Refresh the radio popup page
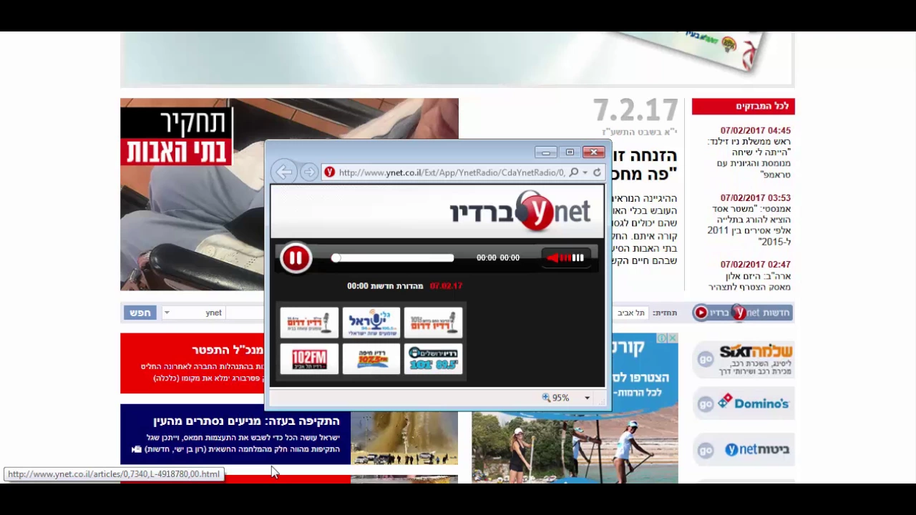Screen dimensions: 916x515 [x=597, y=172]
